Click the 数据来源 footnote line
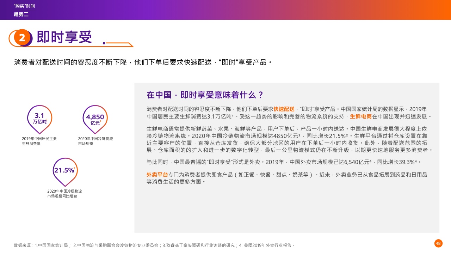This screenshot has width=451, height=254. coord(154,245)
